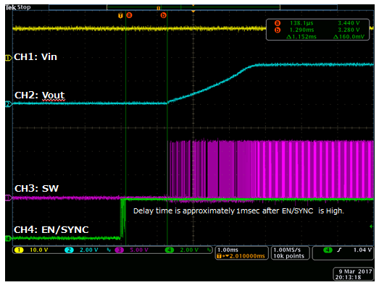Screen dimensions: 379x285
Task: Click the cursor readout box with Δ1.152ms
Action: click(317, 30)
